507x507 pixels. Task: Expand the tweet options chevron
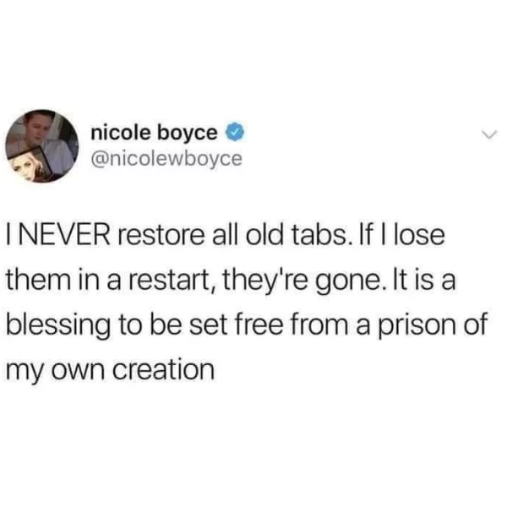click(489, 134)
